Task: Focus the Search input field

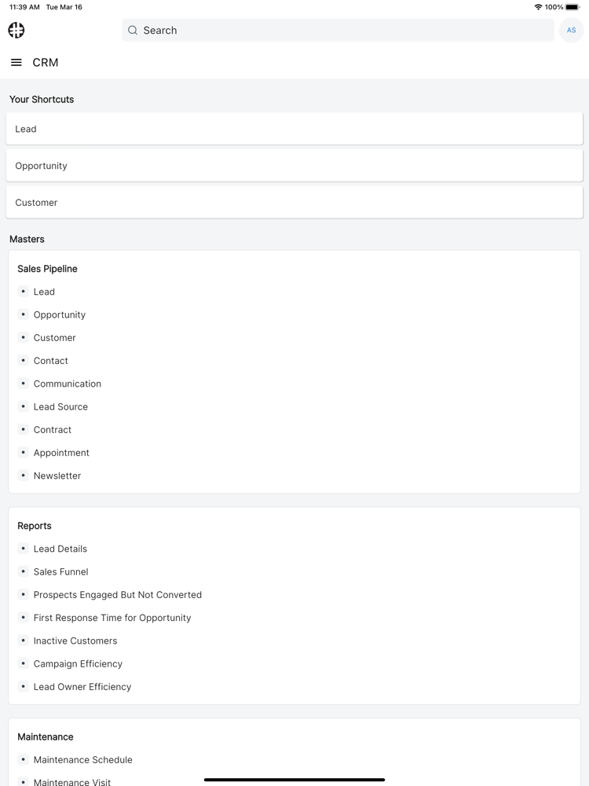Action: coord(338,30)
